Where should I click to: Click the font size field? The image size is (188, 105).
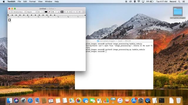pyautogui.click(x=39, y=12)
